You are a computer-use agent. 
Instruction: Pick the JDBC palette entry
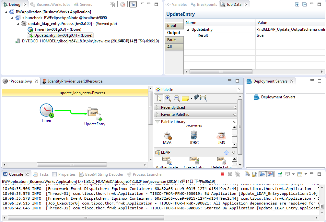tap(194, 138)
